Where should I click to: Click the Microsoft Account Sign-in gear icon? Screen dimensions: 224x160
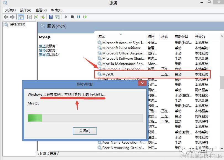pos(100,43)
